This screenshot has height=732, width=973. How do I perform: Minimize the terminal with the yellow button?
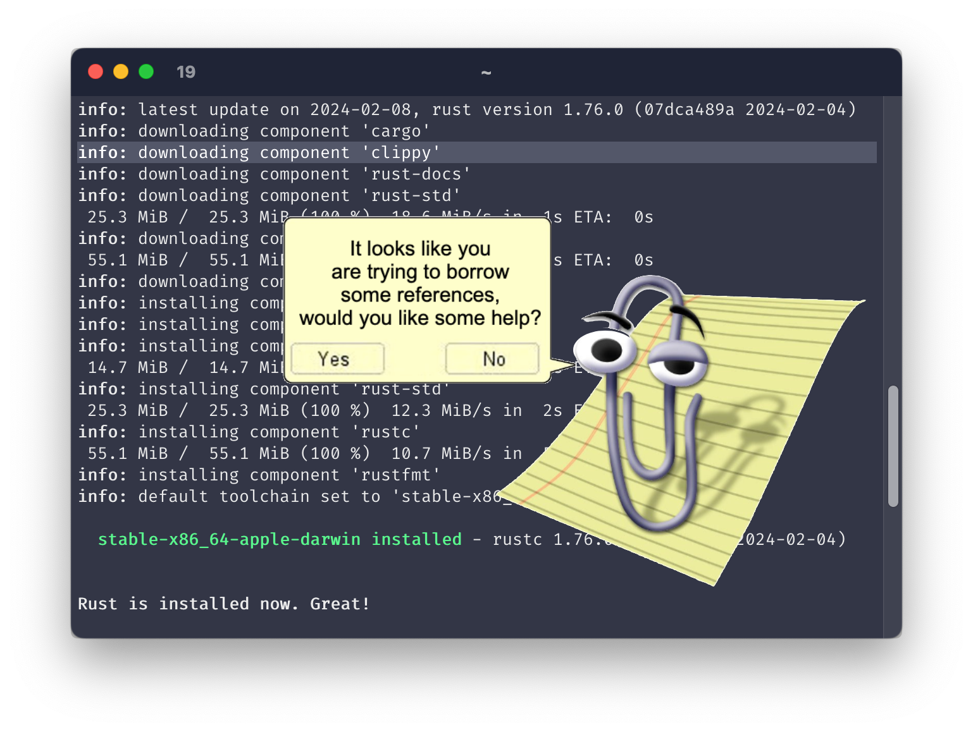click(121, 71)
